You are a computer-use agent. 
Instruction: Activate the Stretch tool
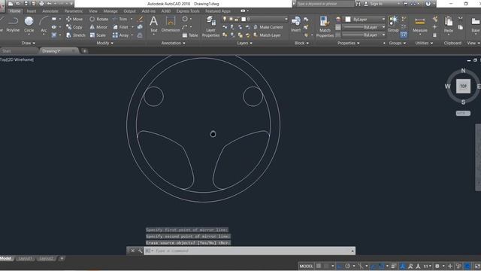tap(76, 35)
